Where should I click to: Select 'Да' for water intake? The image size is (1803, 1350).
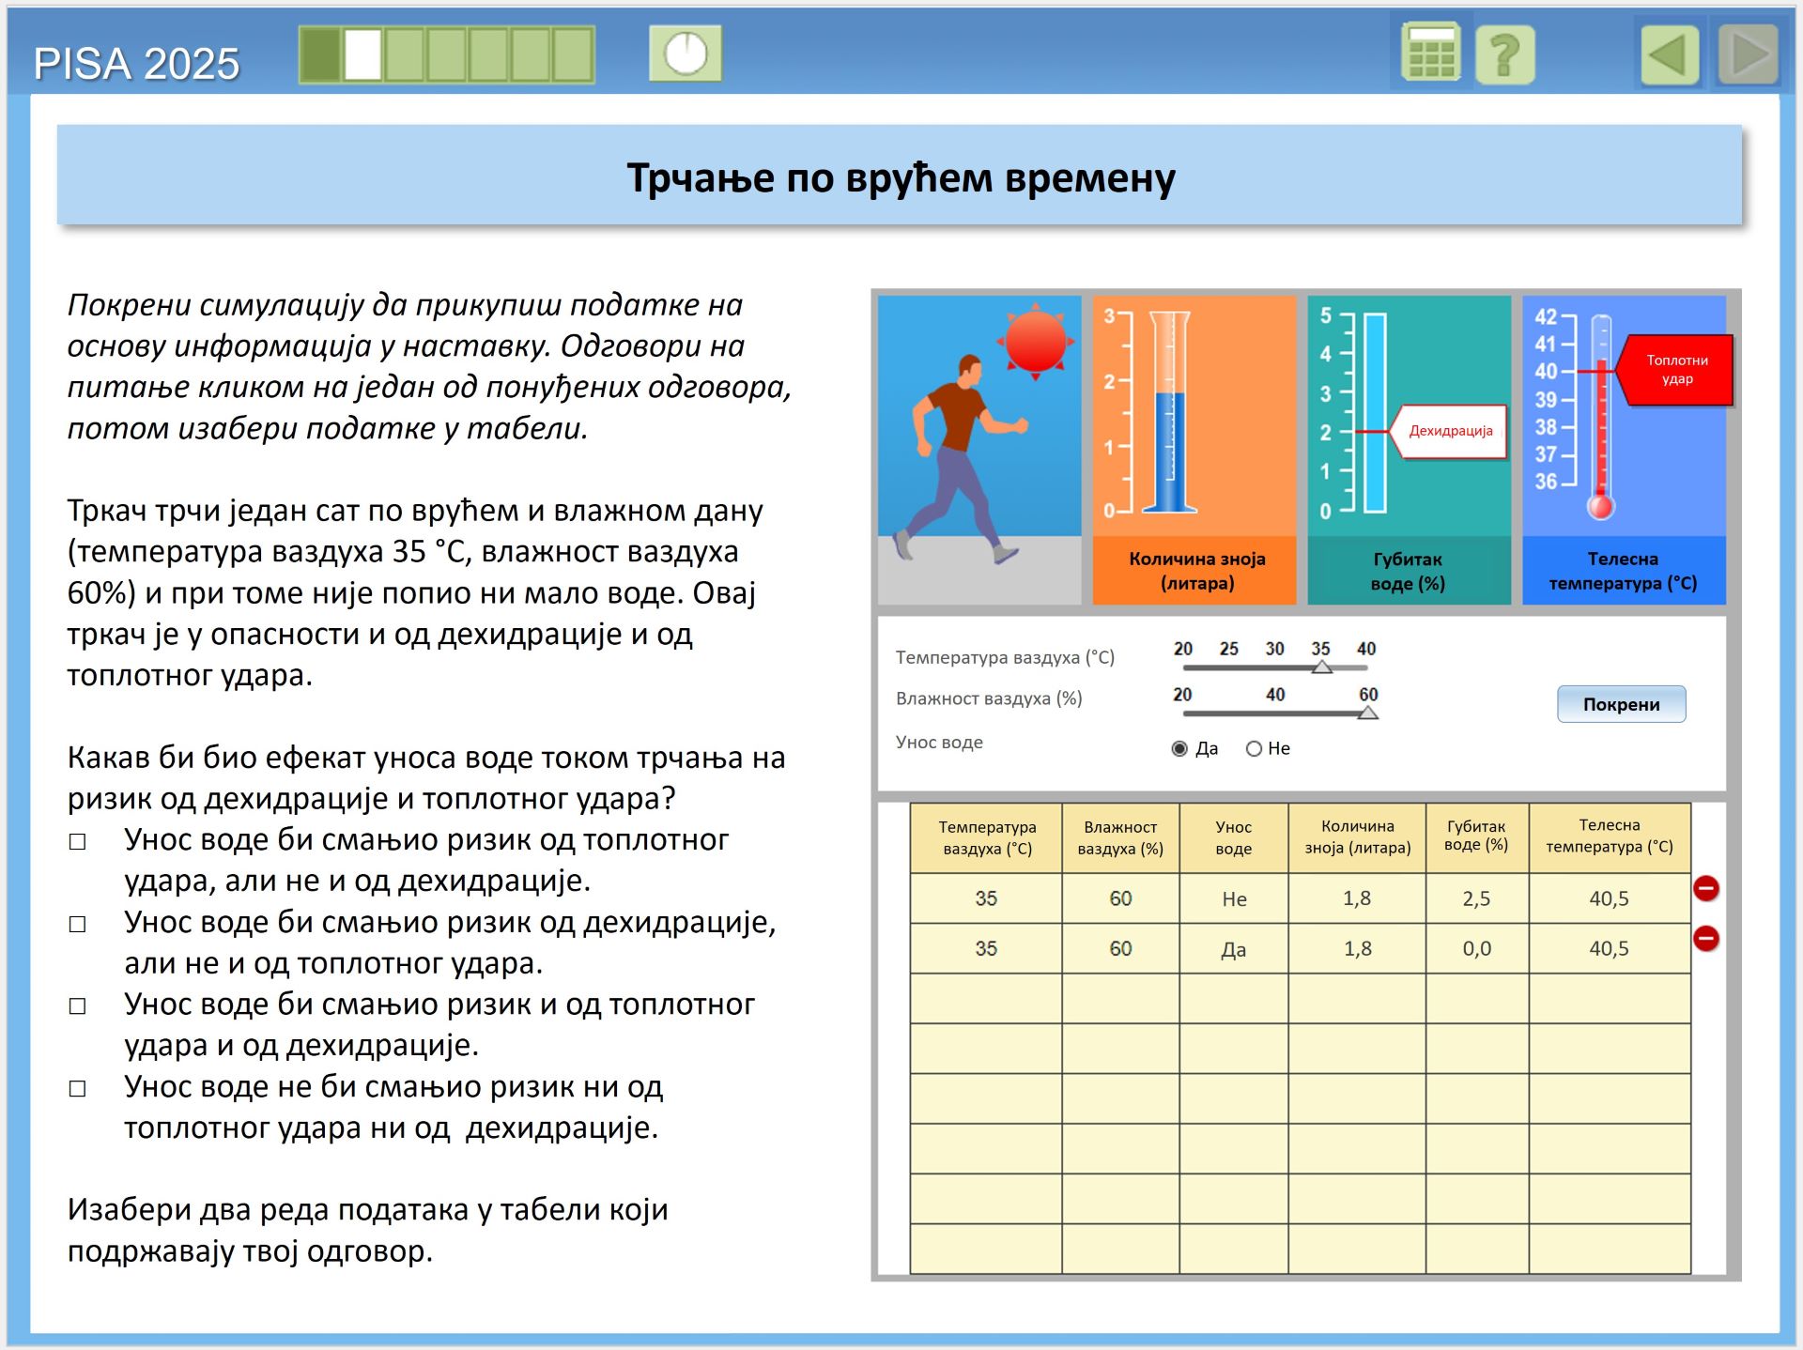(x=1180, y=748)
